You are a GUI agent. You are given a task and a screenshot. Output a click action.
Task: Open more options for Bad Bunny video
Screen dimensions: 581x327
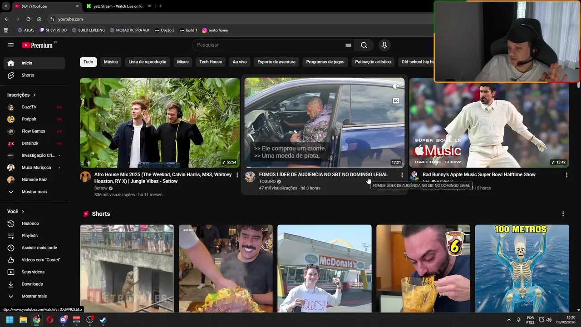pos(566,175)
